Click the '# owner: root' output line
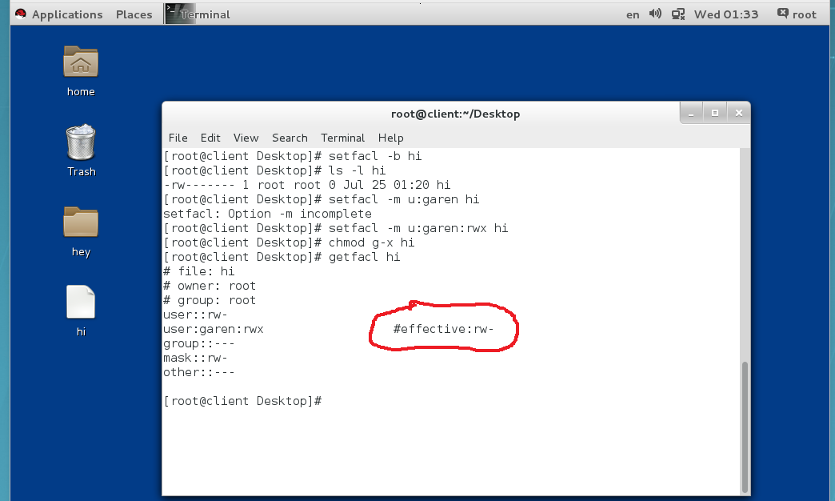 (210, 286)
